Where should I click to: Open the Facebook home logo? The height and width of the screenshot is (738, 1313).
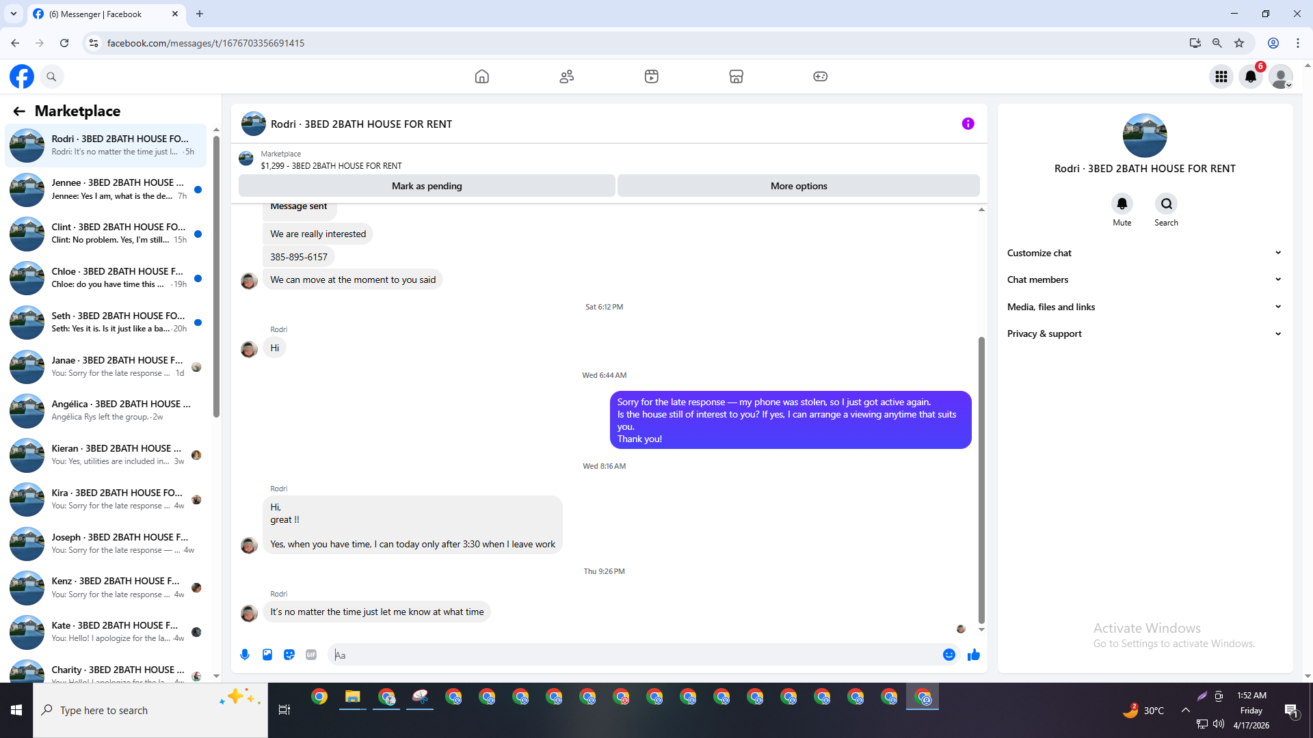point(22,77)
